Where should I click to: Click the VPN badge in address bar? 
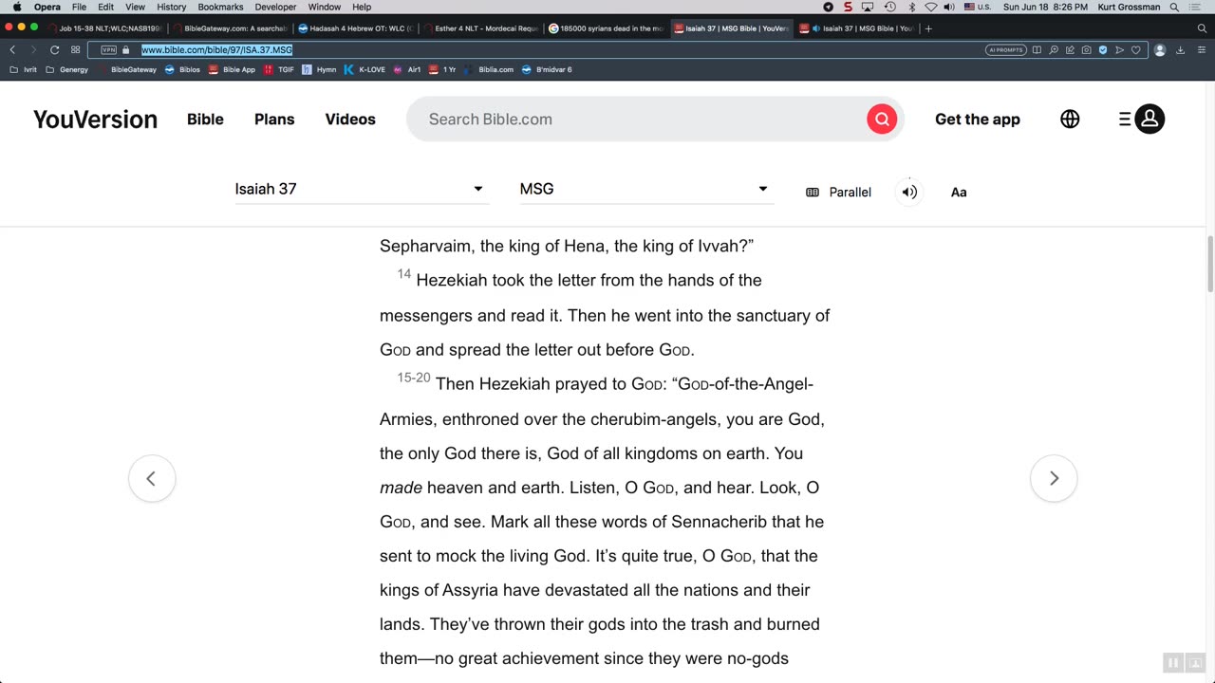point(108,49)
